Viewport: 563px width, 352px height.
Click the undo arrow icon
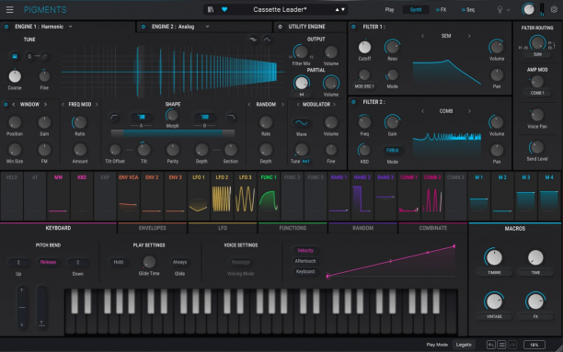(x=491, y=345)
